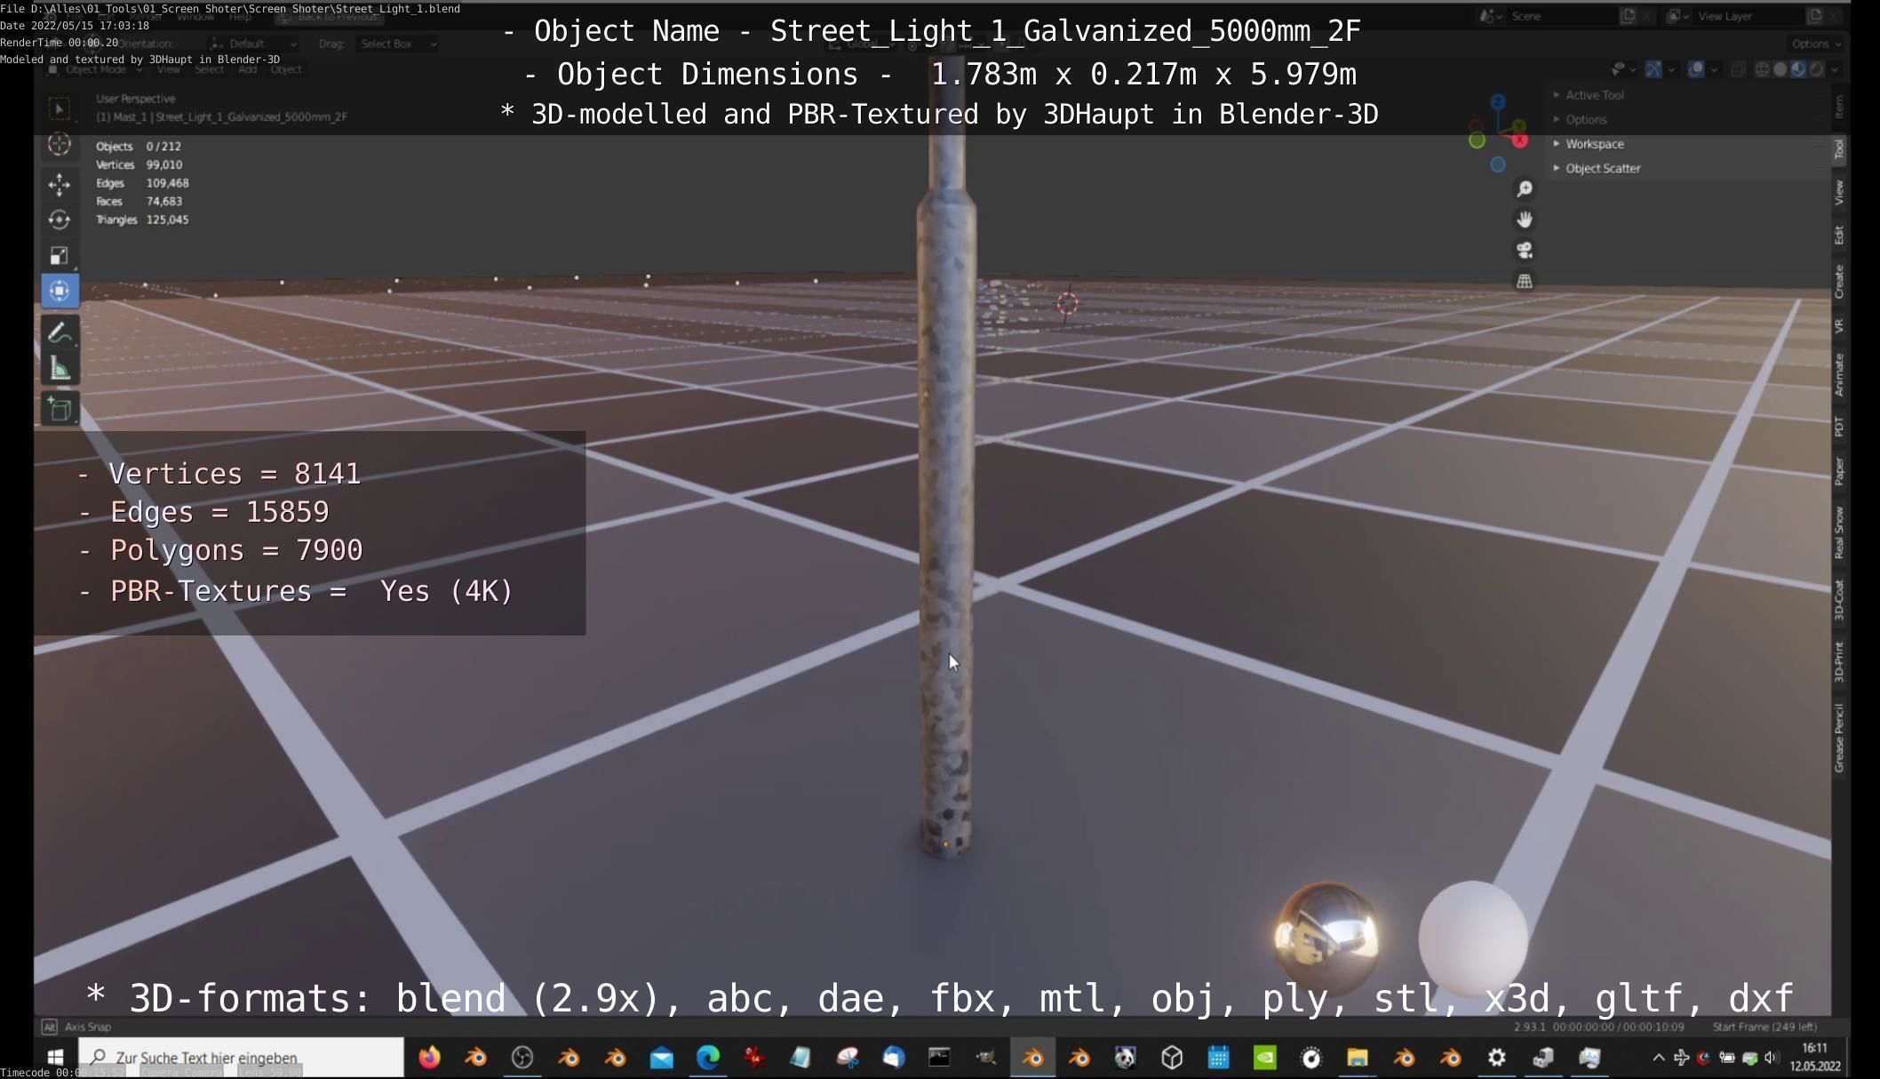Open the Drag Select Box dropdown
The image size is (1880, 1079).
click(x=397, y=44)
